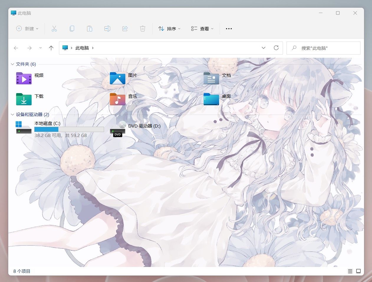372x282 pixels.
Task: Click the 此电脑 window title text
Action: point(24,13)
